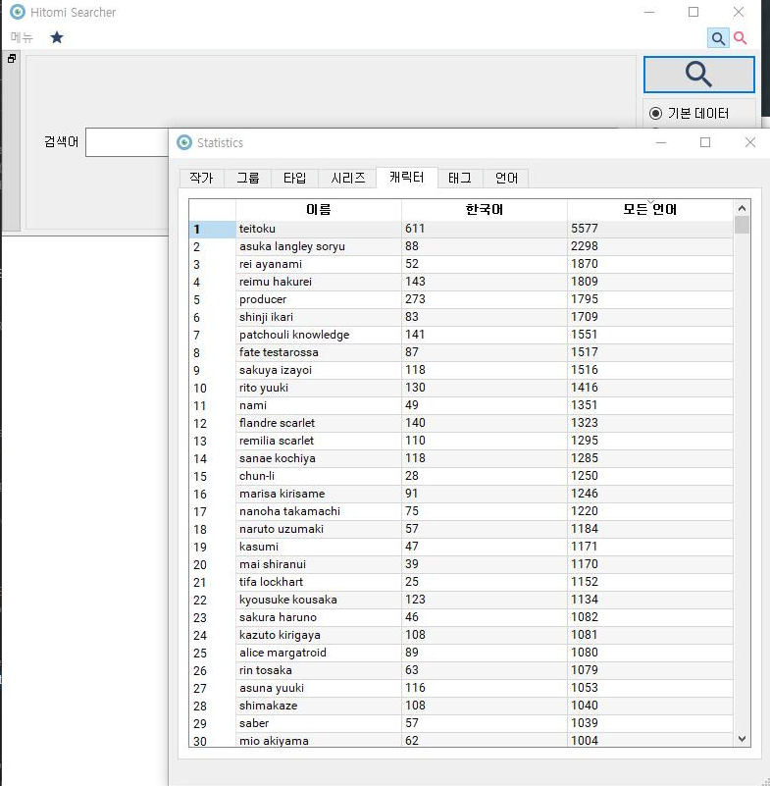
Task: Click the 'rito yuuki' cell
Action: point(319,388)
